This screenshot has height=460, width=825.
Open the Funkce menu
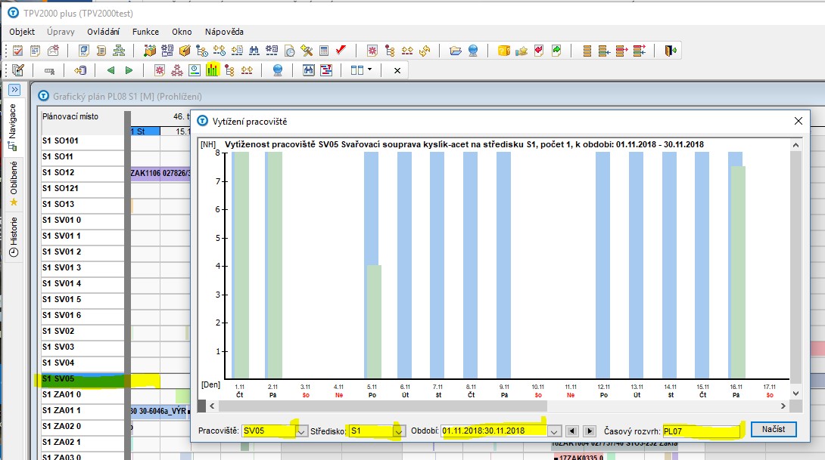tap(146, 32)
